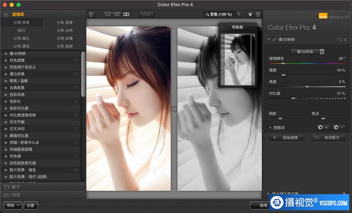Open the 黑/白转换 method combo box
The height and width of the screenshot is (213, 352).
(307, 52)
